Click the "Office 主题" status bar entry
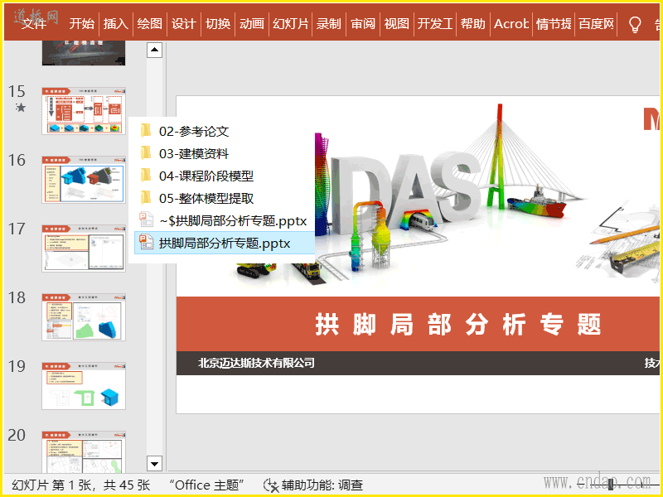 (206, 485)
